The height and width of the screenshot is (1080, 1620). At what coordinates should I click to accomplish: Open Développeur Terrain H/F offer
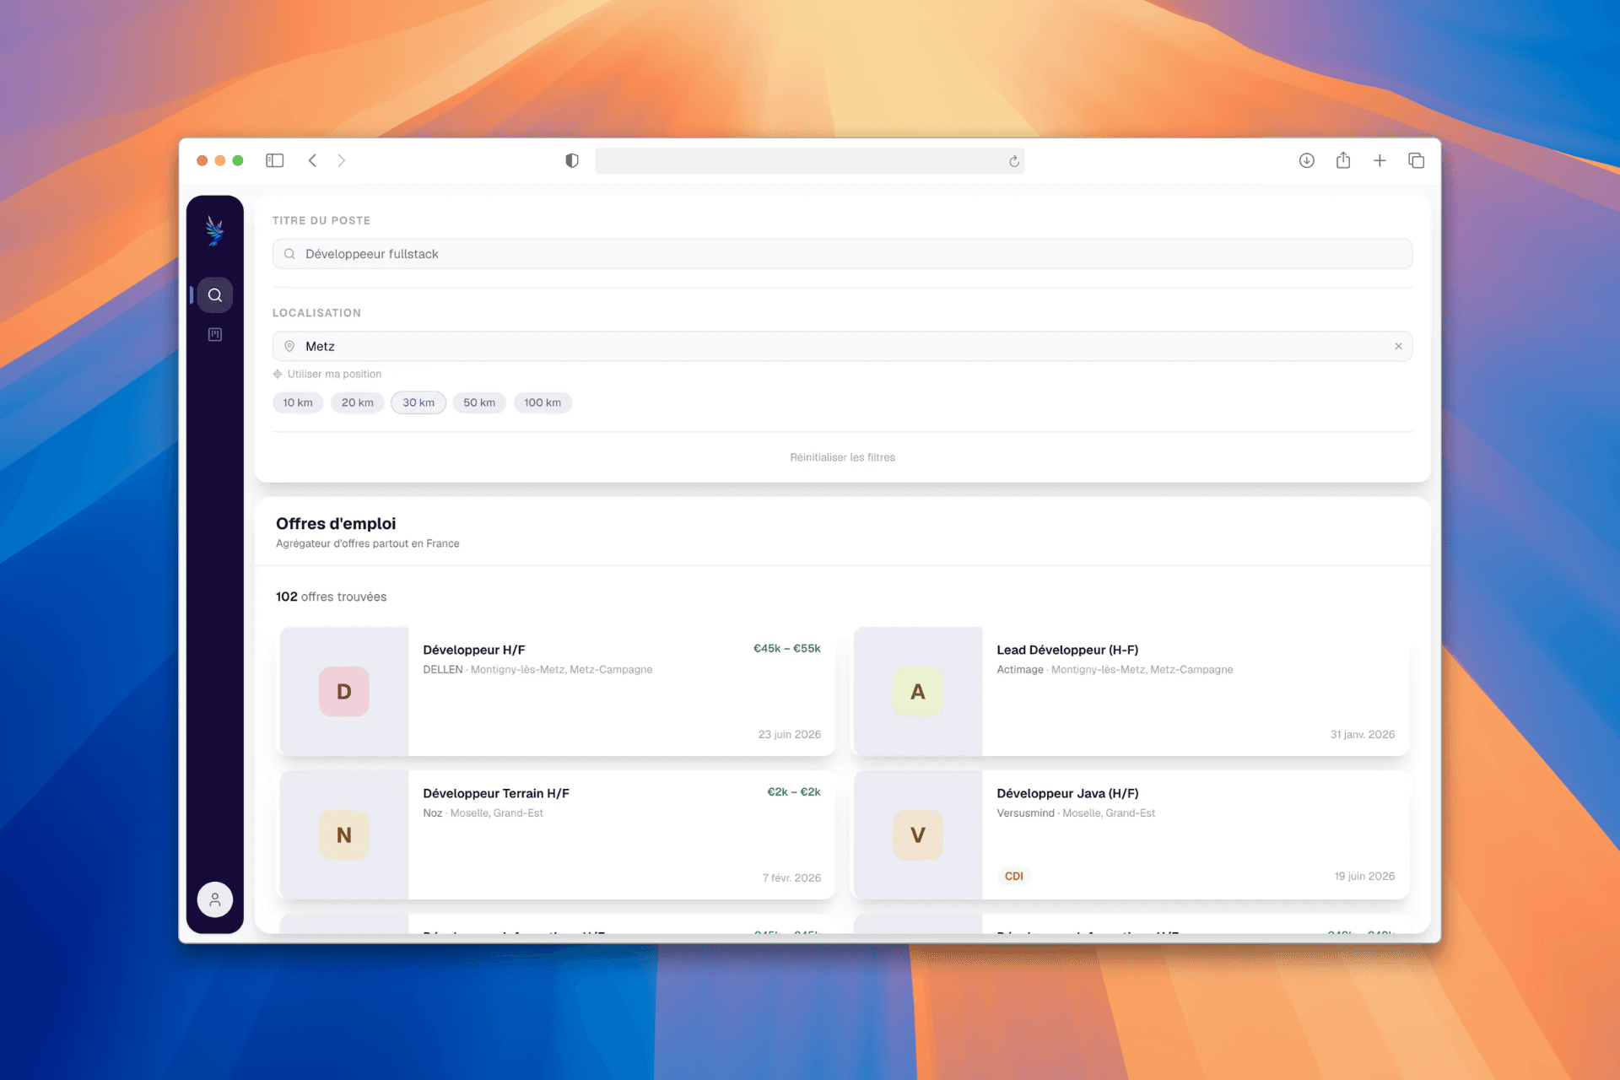coord(557,834)
